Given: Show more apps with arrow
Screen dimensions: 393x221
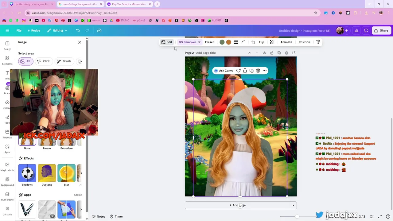Looking at the screenshot, I should [x=81, y=209].
